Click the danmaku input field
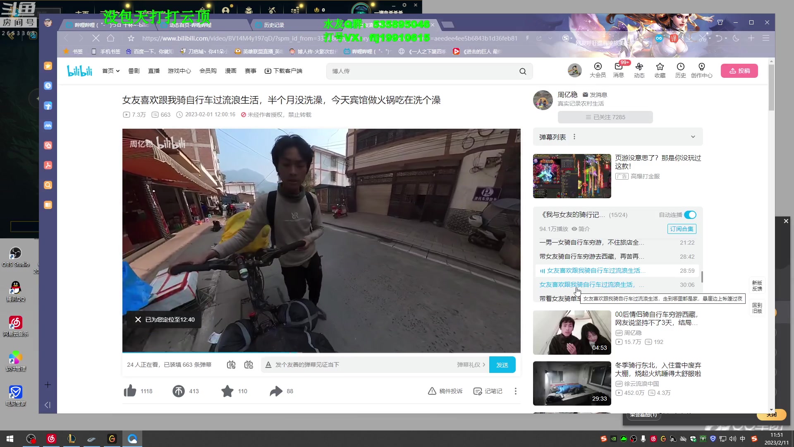The width and height of the screenshot is (794, 447). pyautogui.click(x=364, y=365)
